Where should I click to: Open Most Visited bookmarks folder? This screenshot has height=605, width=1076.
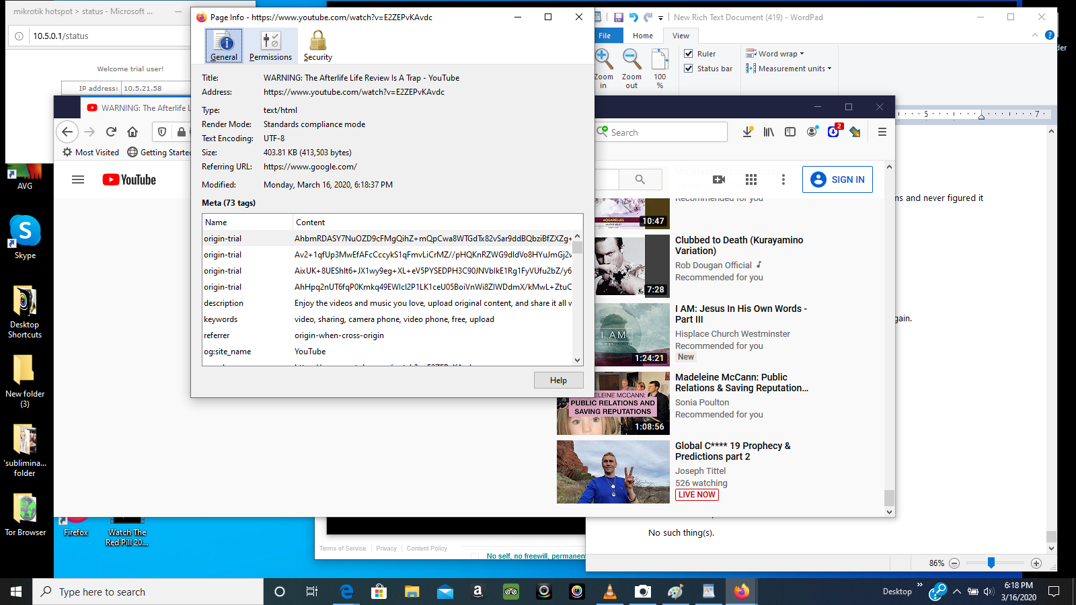pyautogui.click(x=91, y=153)
